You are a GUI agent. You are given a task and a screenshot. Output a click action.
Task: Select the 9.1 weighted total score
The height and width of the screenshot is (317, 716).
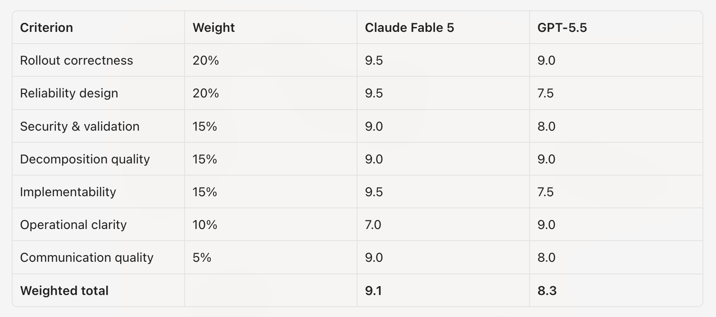(x=373, y=291)
